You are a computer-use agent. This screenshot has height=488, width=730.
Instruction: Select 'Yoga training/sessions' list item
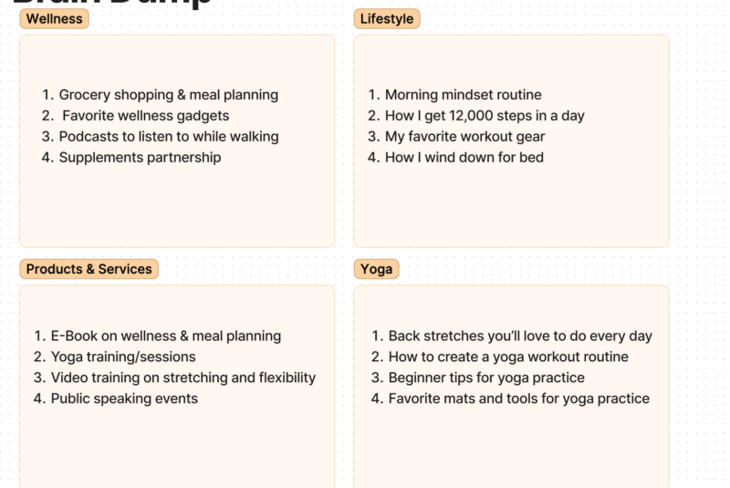coord(123,357)
